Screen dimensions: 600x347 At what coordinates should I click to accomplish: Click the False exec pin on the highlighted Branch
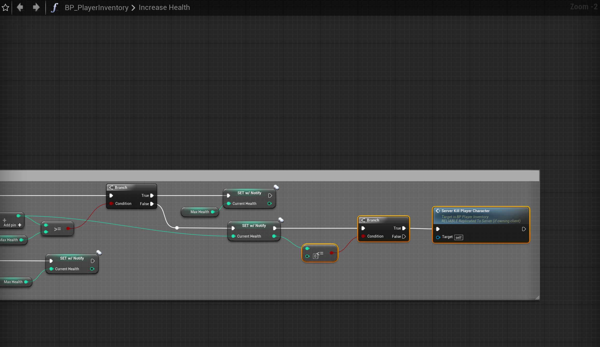point(404,237)
